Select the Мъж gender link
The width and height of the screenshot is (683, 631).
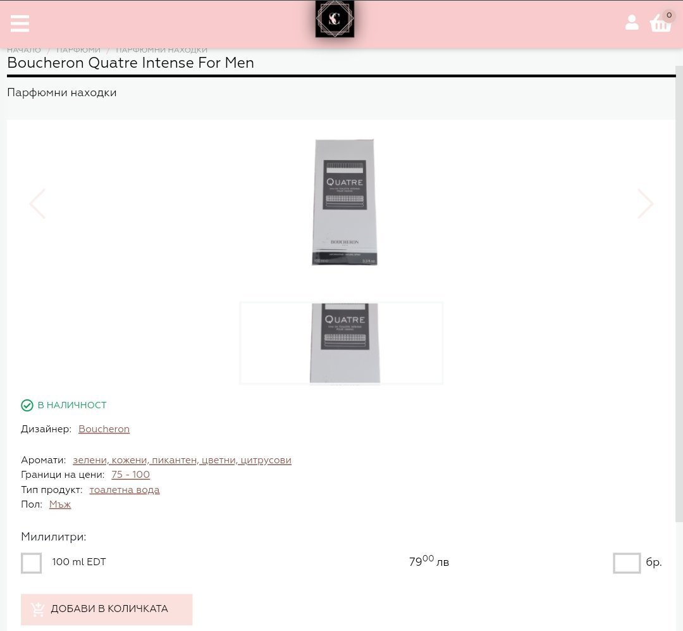click(x=60, y=504)
